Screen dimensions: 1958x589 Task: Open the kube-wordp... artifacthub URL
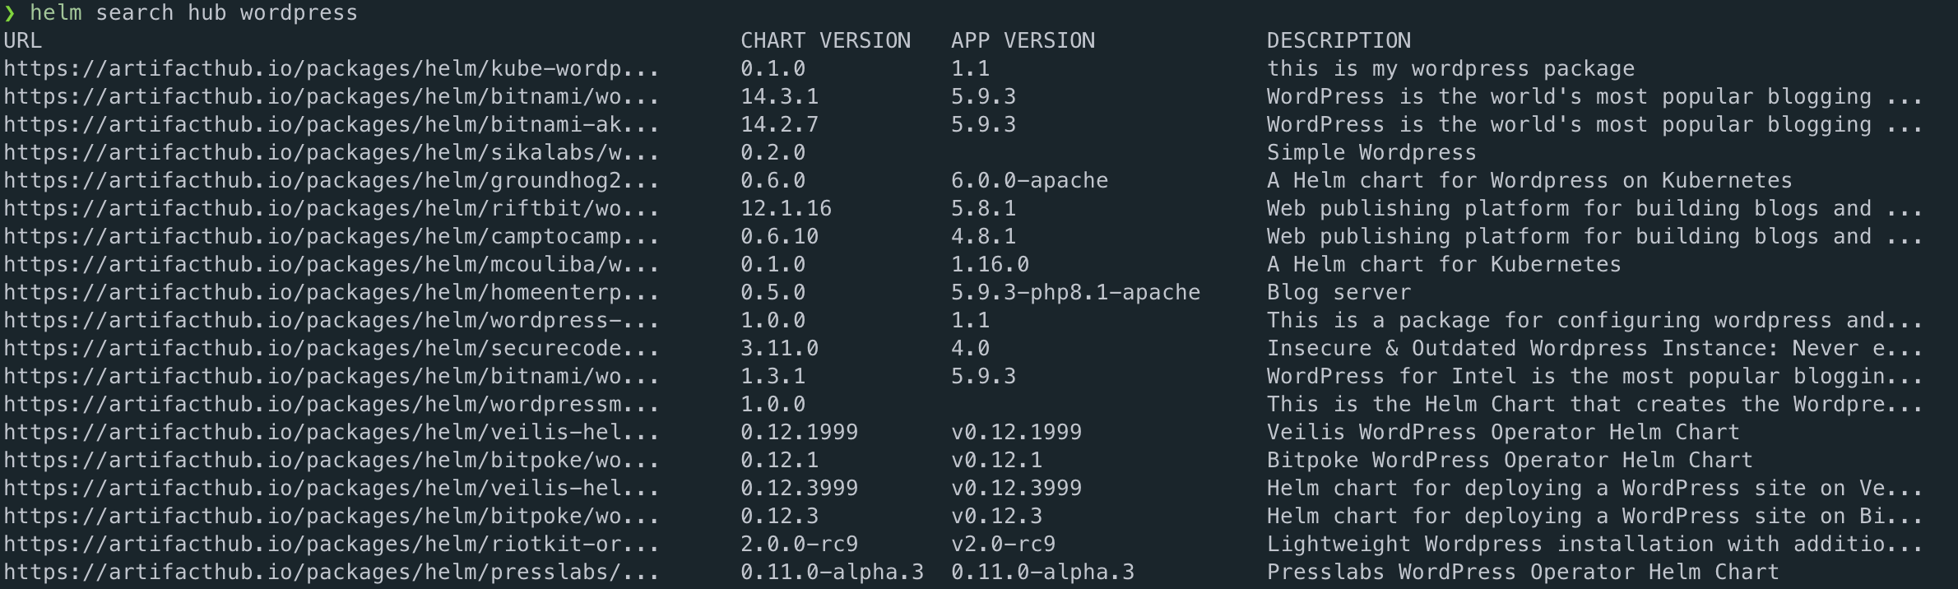point(332,69)
